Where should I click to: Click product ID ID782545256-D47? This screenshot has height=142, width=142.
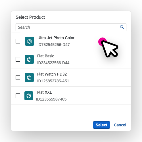[x=54, y=45]
